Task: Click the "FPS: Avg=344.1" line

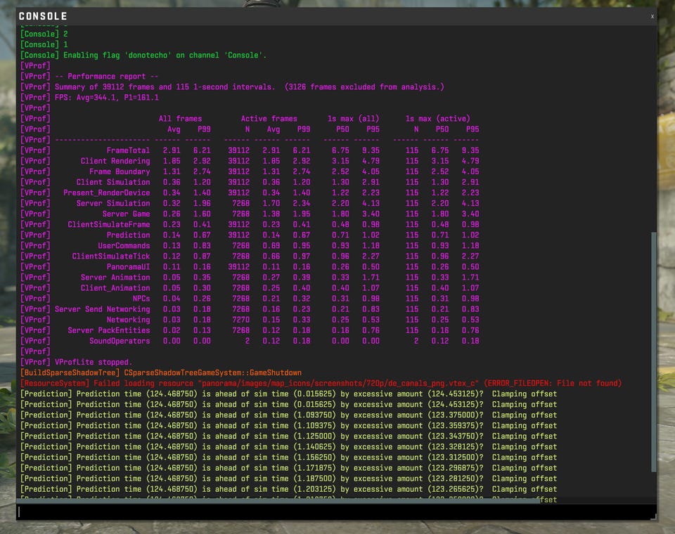Action: pyautogui.click(x=107, y=98)
